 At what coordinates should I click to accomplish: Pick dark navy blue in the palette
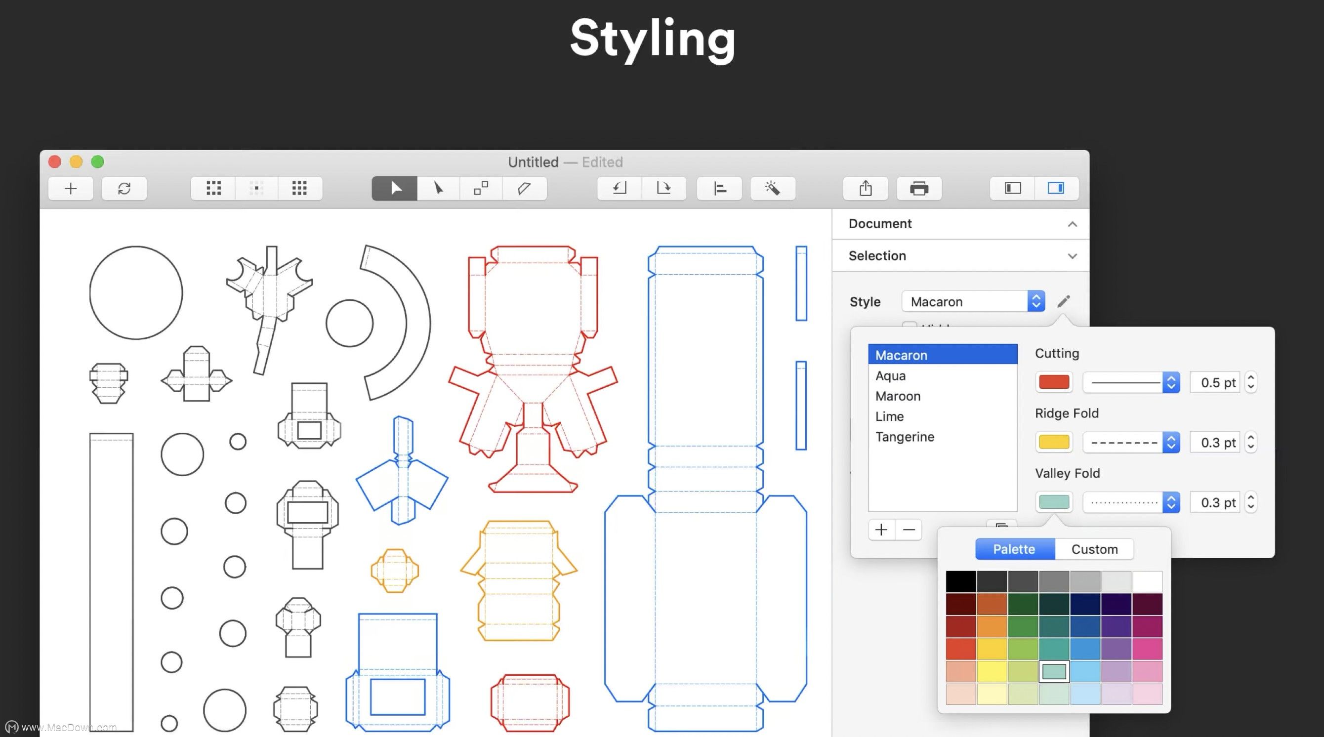[1085, 605]
